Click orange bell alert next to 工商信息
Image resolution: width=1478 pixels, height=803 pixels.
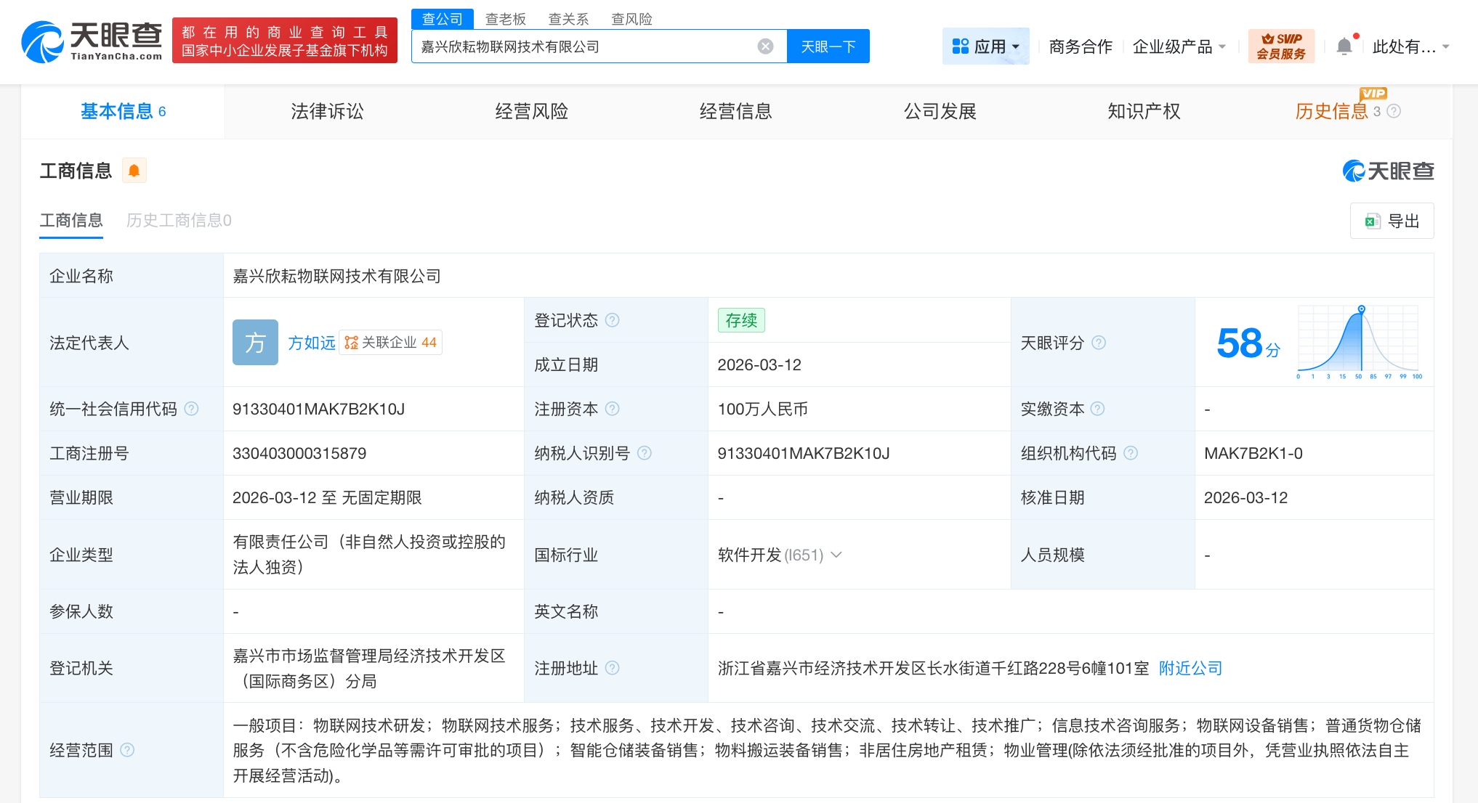click(134, 171)
